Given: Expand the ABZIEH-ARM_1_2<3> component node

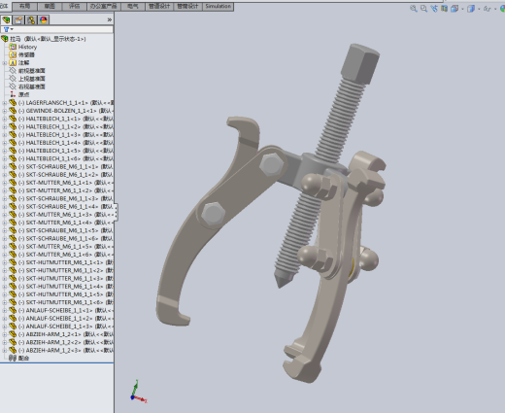Looking at the screenshot, I should pyautogui.click(x=4, y=351).
